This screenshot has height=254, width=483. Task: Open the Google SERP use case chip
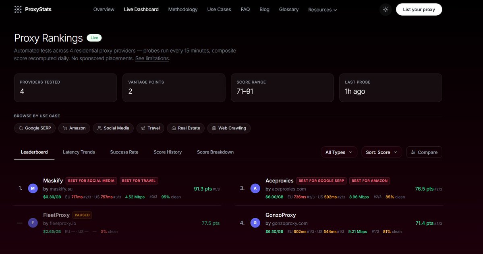coord(35,128)
